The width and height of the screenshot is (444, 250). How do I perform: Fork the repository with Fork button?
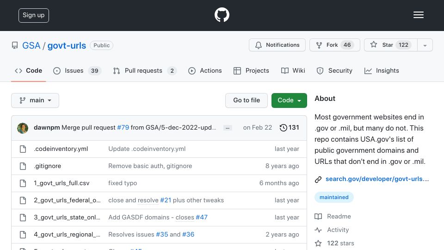335,45
